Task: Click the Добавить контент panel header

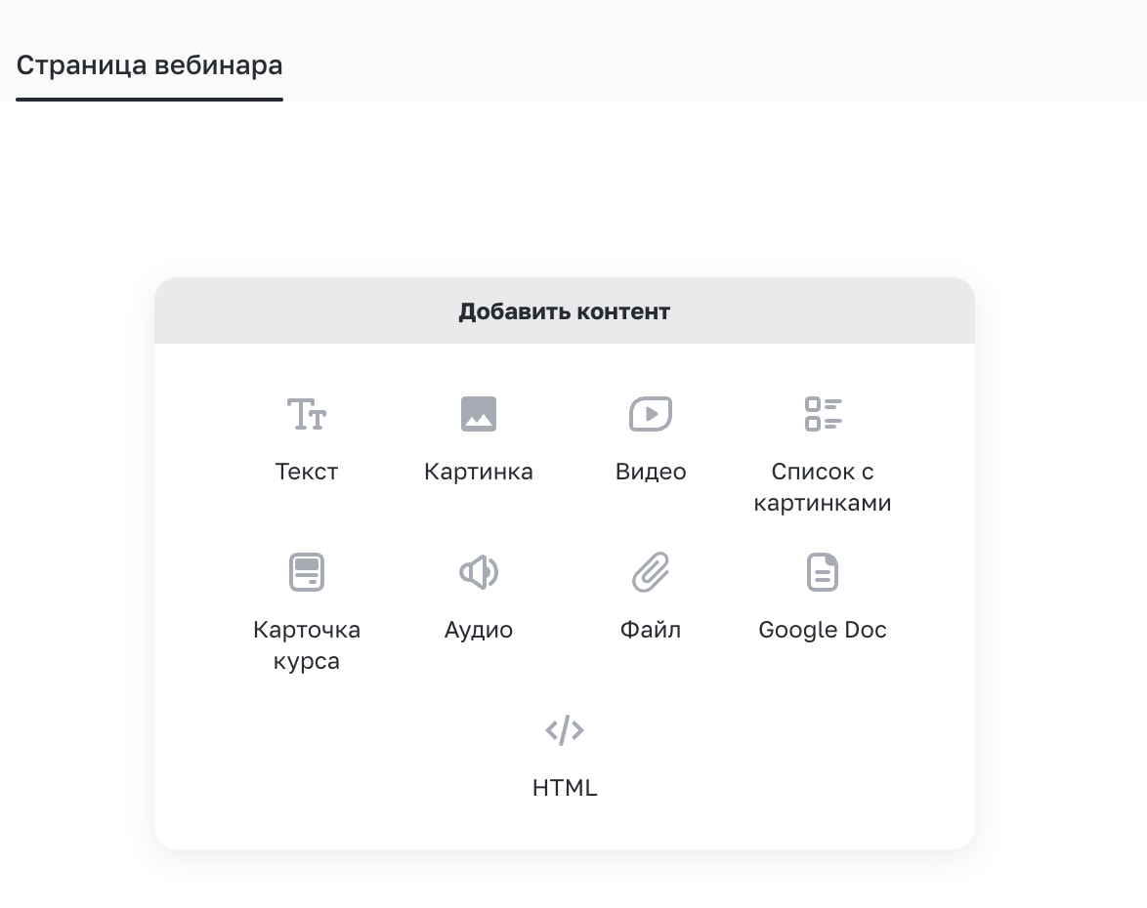Action: click(x=565, y=310)
